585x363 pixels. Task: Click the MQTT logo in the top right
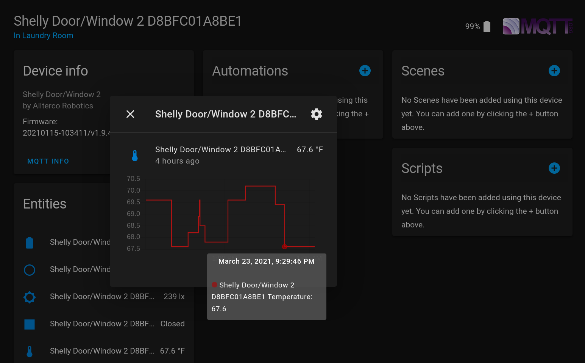[537, 26]
